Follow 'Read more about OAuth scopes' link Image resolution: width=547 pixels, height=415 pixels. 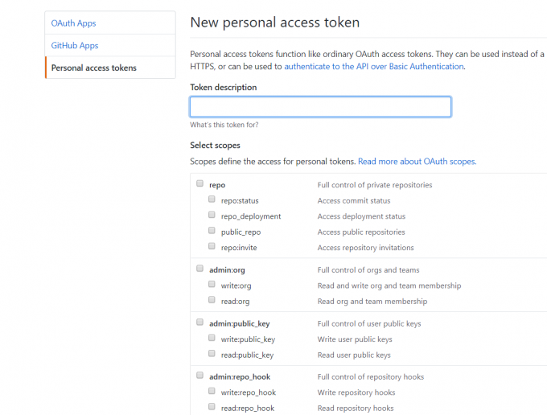417,161
